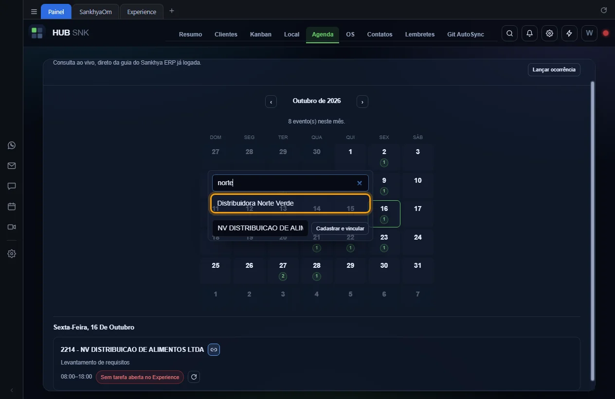Select day 27 with two events
This screenshot has height=399, width=615.
(283, 270)
